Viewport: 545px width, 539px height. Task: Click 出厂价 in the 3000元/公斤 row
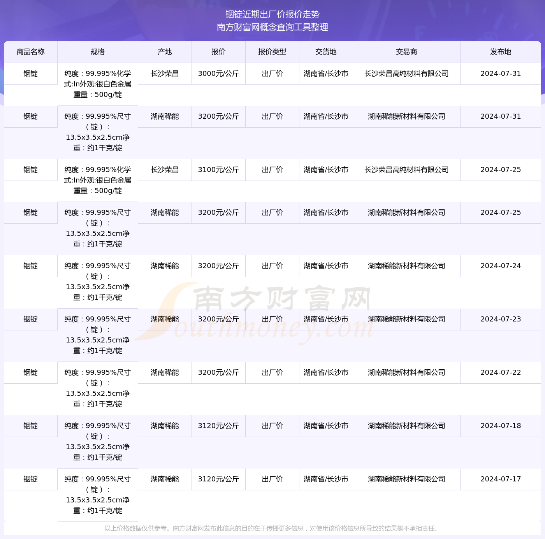coord(272,74)
